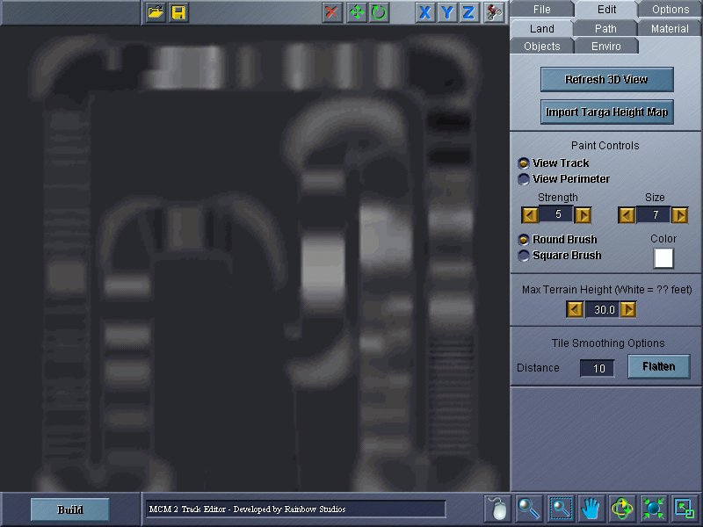Select the Land sub-tab
This screenshot has height=527, width=703.
(x=541, y=28)
